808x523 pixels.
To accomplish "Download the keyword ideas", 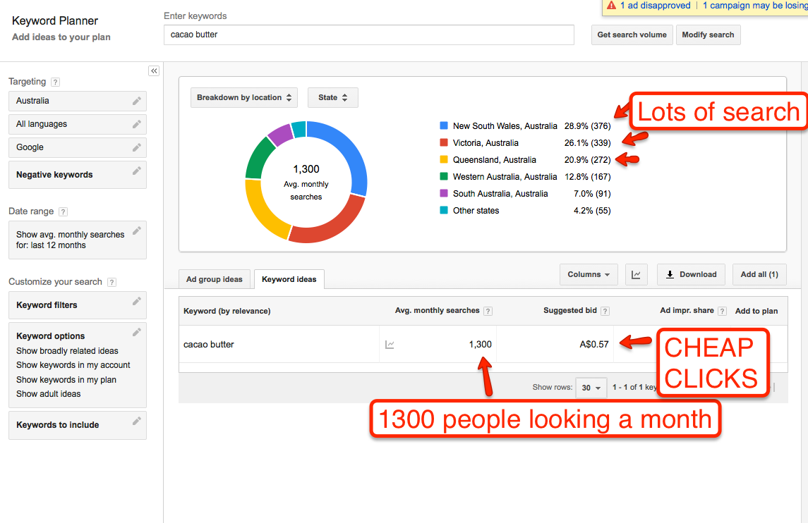I will pos(691,274).
